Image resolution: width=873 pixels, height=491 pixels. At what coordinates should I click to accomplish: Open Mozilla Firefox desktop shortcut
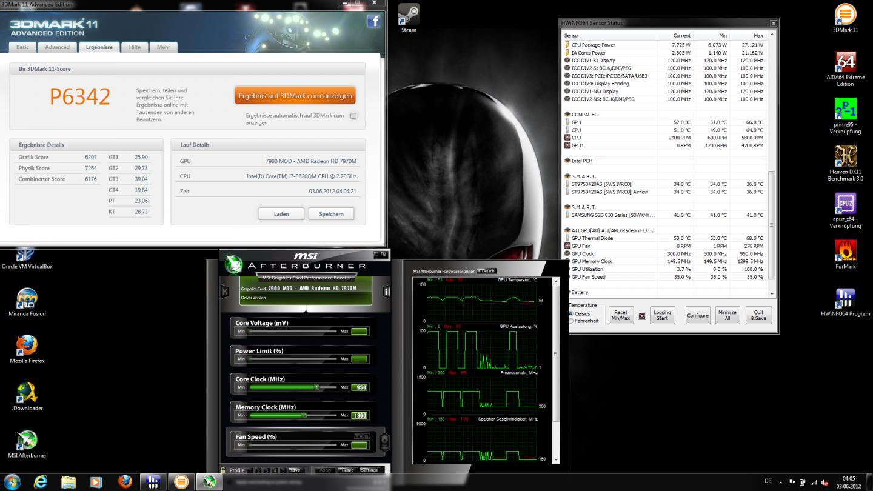click(27, 349)
